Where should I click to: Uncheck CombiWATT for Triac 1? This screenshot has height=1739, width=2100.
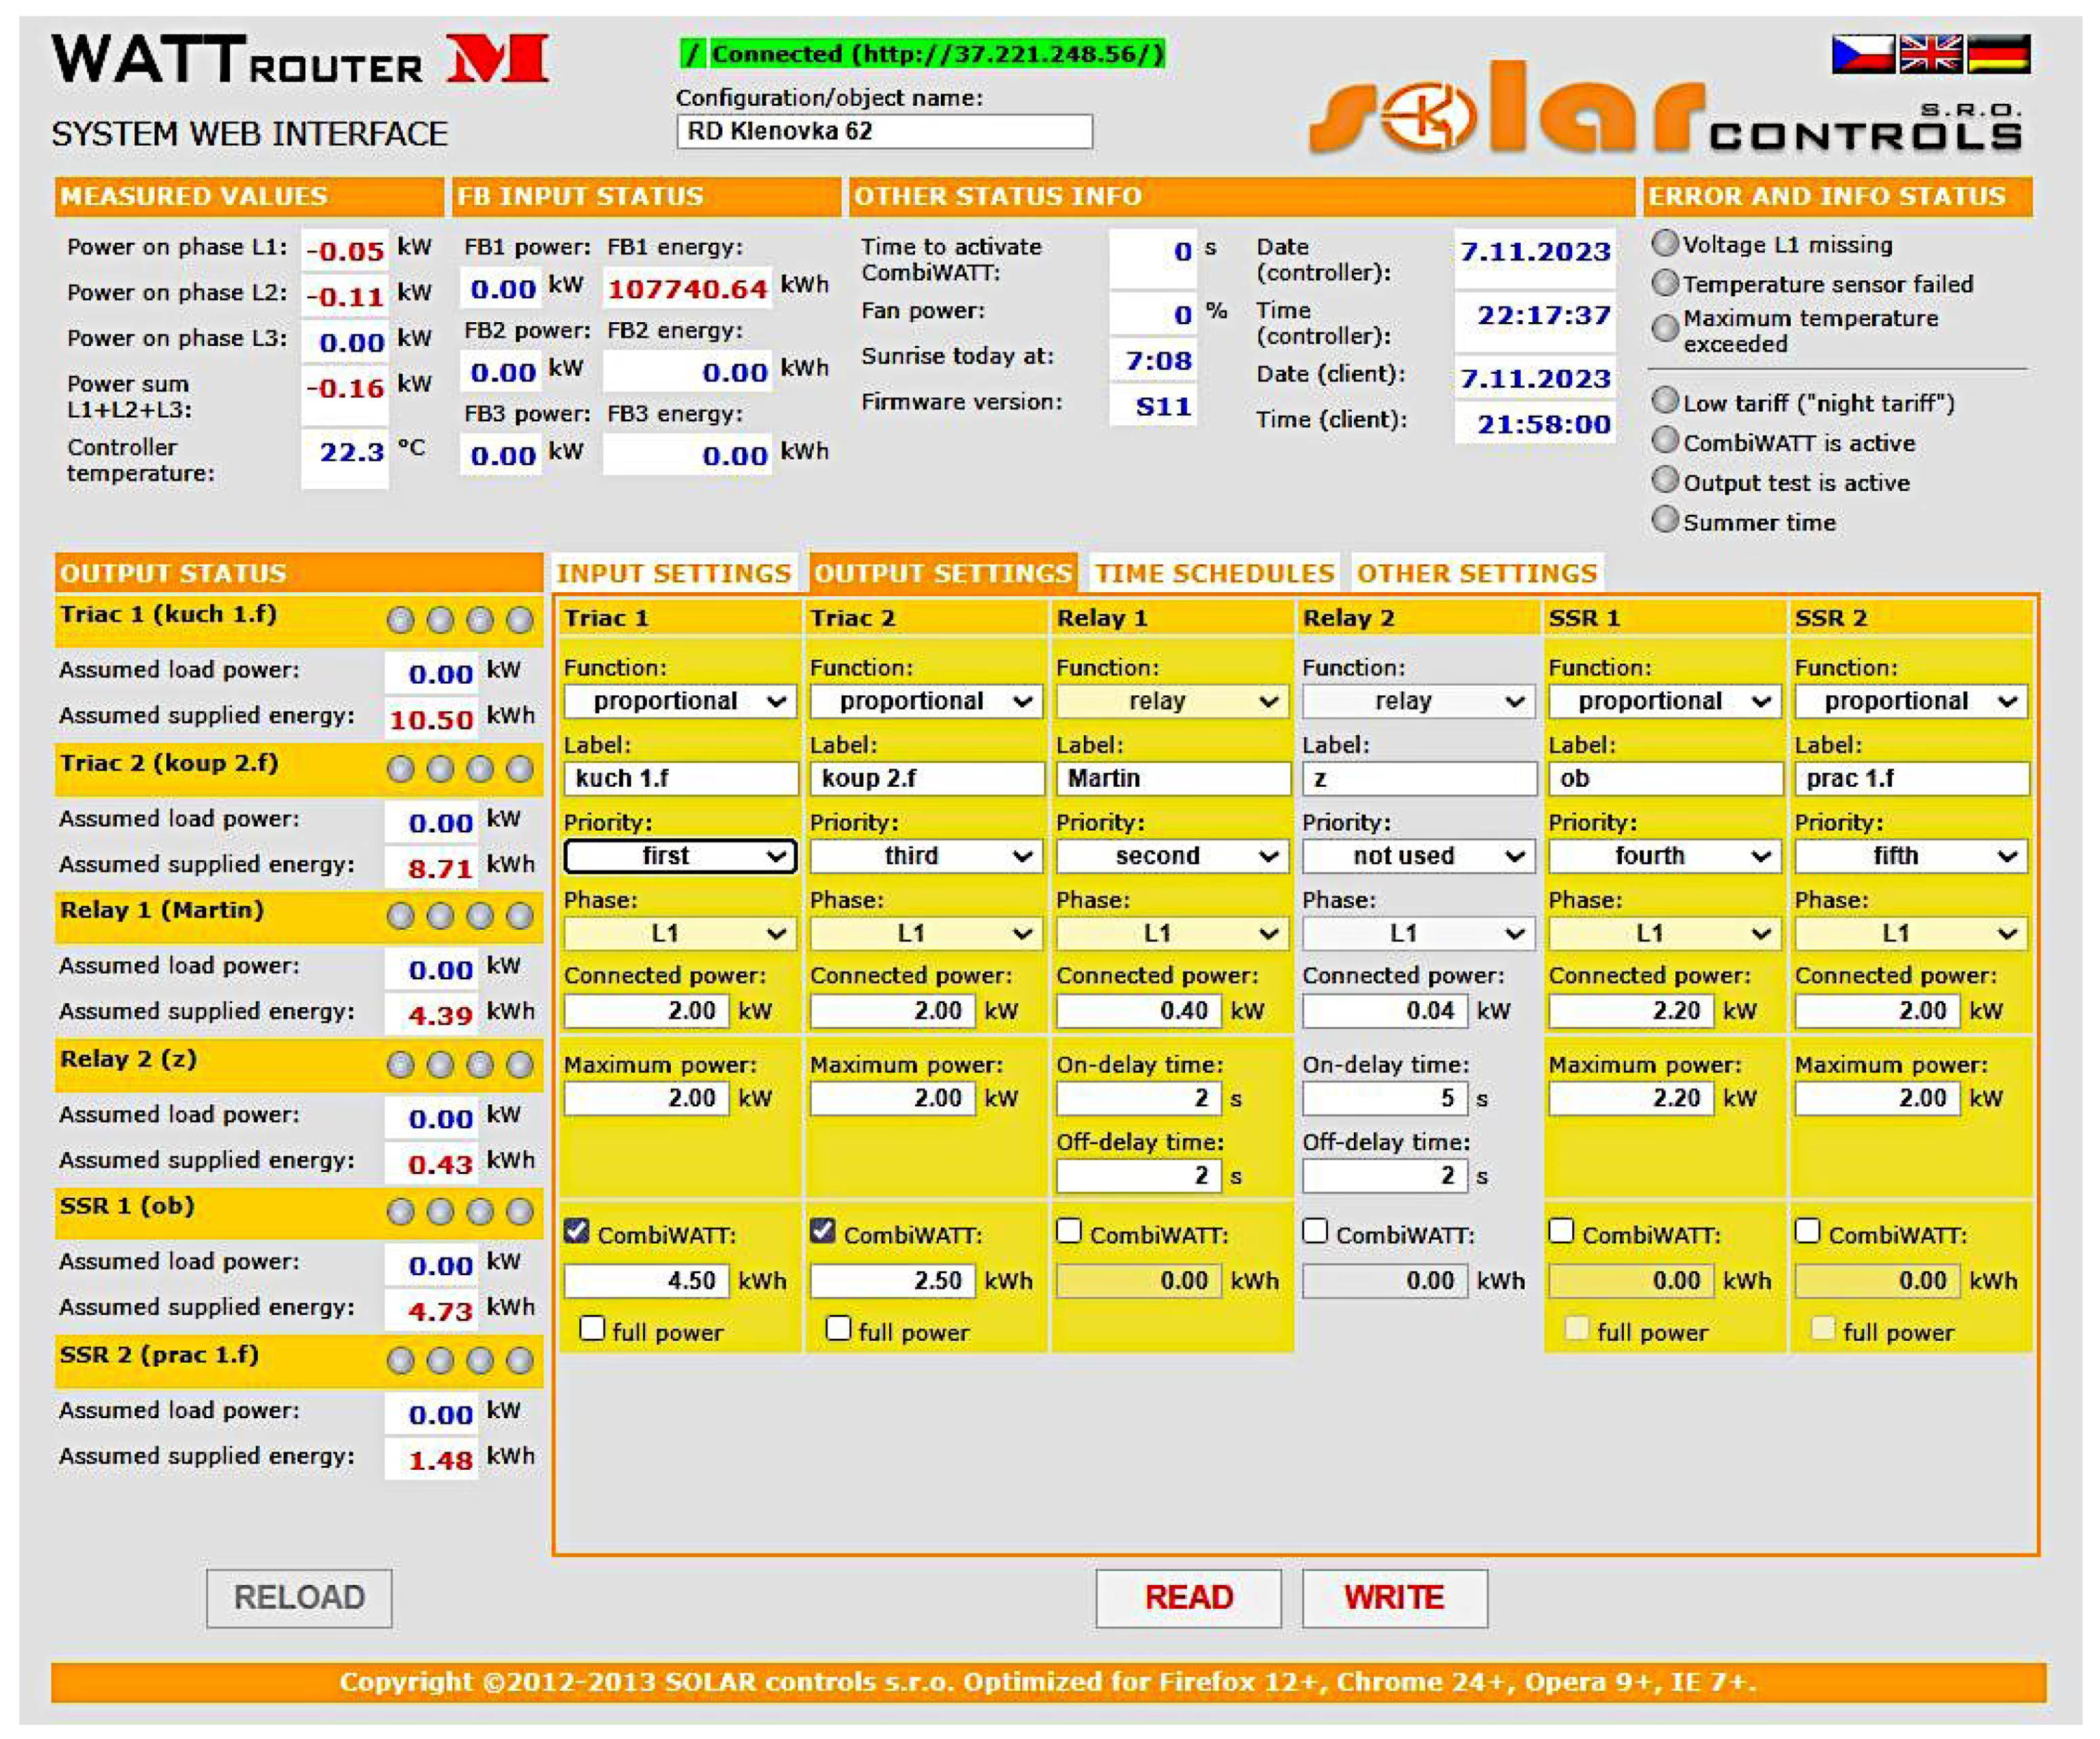[x=577, y=1231]
